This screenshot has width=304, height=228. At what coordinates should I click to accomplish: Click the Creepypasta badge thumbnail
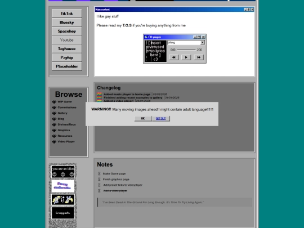coord(63,213)
